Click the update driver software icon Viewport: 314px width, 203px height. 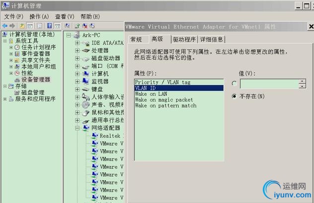point(77,26)
